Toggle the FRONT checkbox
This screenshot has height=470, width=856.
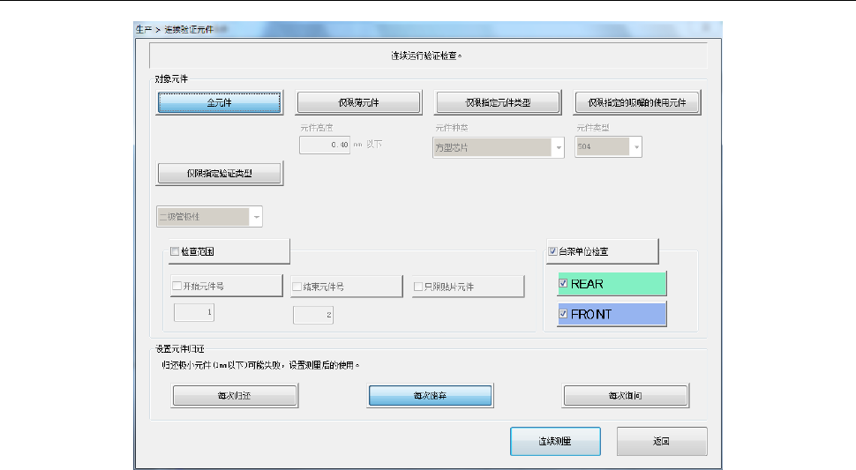coord(563,314)
